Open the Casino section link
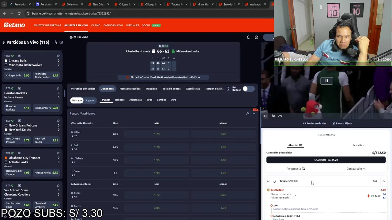Image resolution: width=392 pixels, height=220 pixels. (96, 25)
